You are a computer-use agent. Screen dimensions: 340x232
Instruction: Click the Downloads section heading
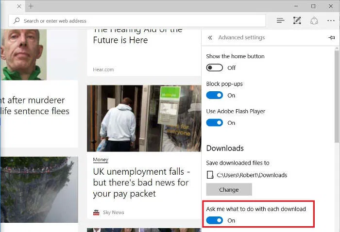pos(225,148)
